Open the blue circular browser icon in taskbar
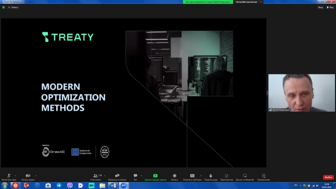 tap(37, 185)
